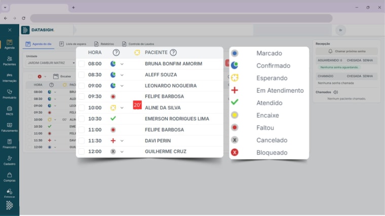Image resolution: width=385 pixels, height=216 pixels.
Task: Expand status options for 10:00 appointment
Action: [x=122, y=108]
